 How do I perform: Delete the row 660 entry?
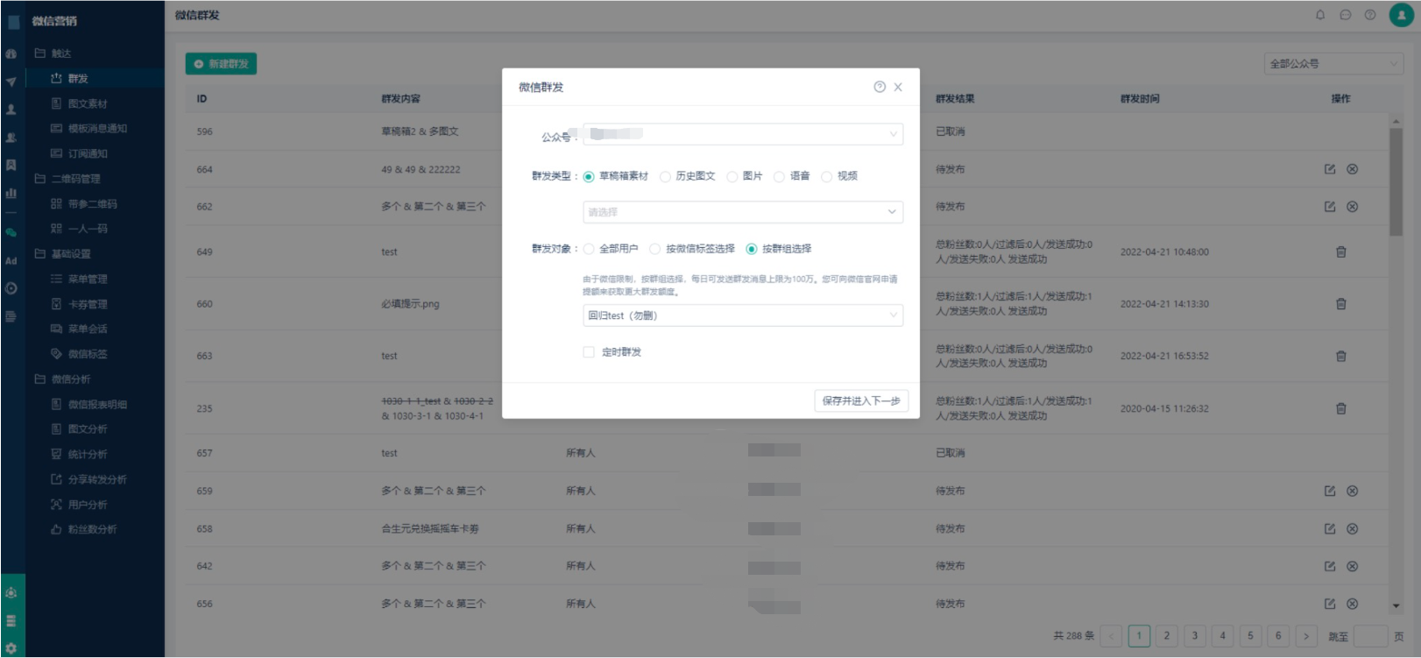click(x=1341, y=304)
